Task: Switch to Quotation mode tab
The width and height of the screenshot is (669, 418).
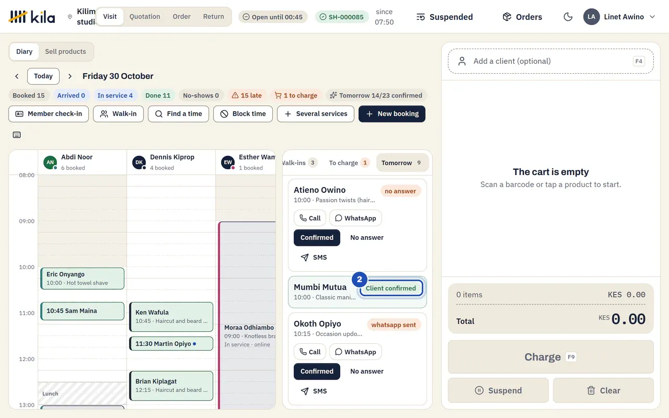Action: tap(145, 17)
